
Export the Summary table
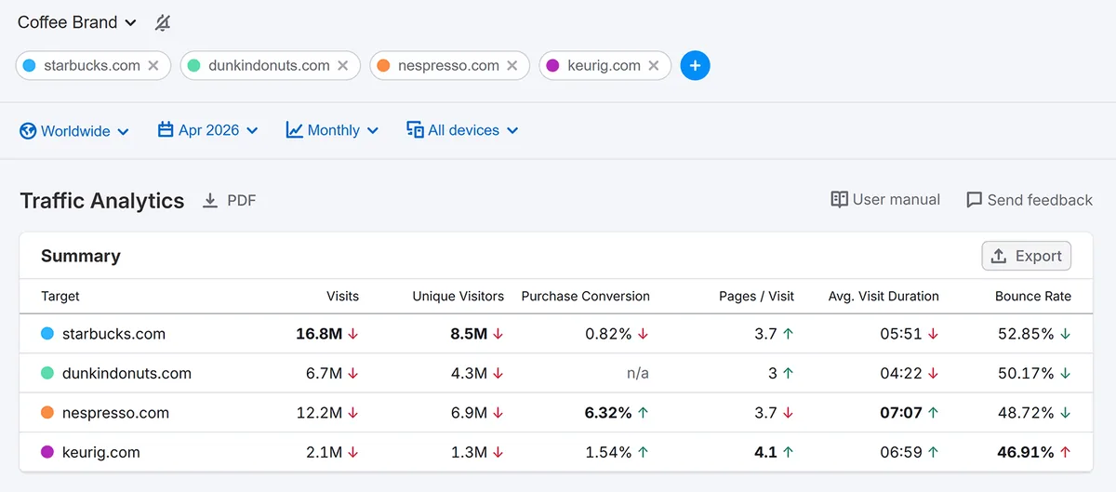[x=1027, y=257]
